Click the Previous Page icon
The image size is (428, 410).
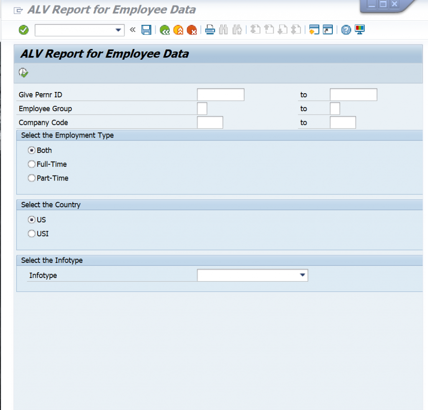(x=269, y=29)
